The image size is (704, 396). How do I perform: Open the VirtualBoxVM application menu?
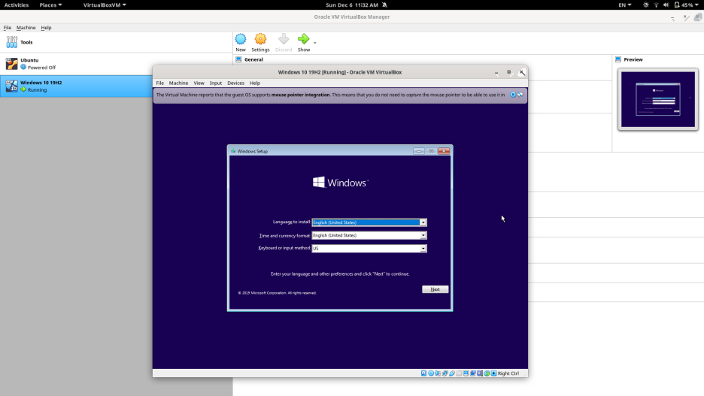click(x=105, y=5)
